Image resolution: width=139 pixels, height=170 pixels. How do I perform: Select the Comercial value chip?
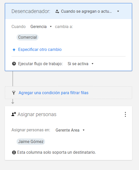(27, 37)
